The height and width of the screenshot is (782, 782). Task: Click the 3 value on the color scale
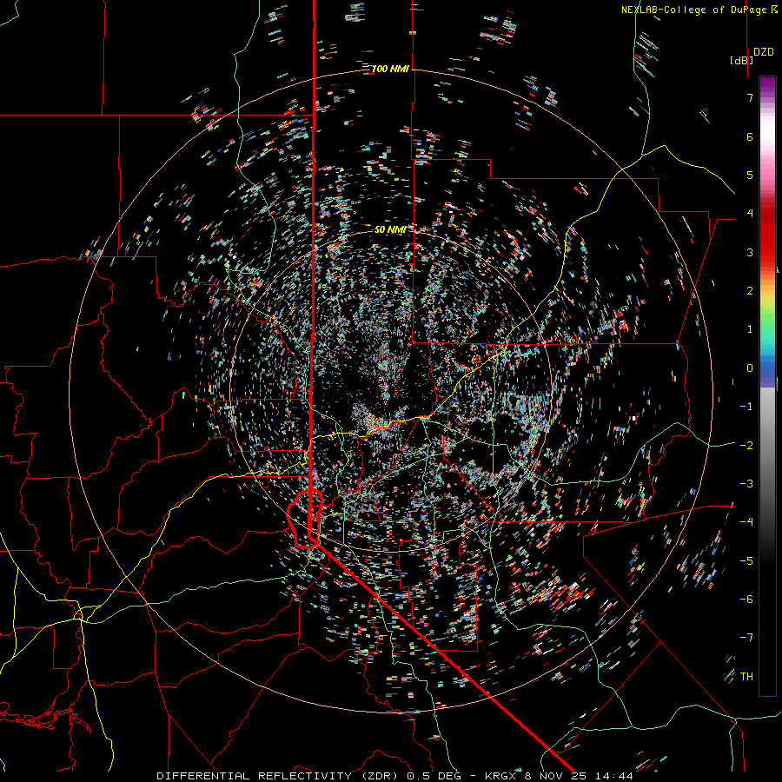[x=750, y=252]
